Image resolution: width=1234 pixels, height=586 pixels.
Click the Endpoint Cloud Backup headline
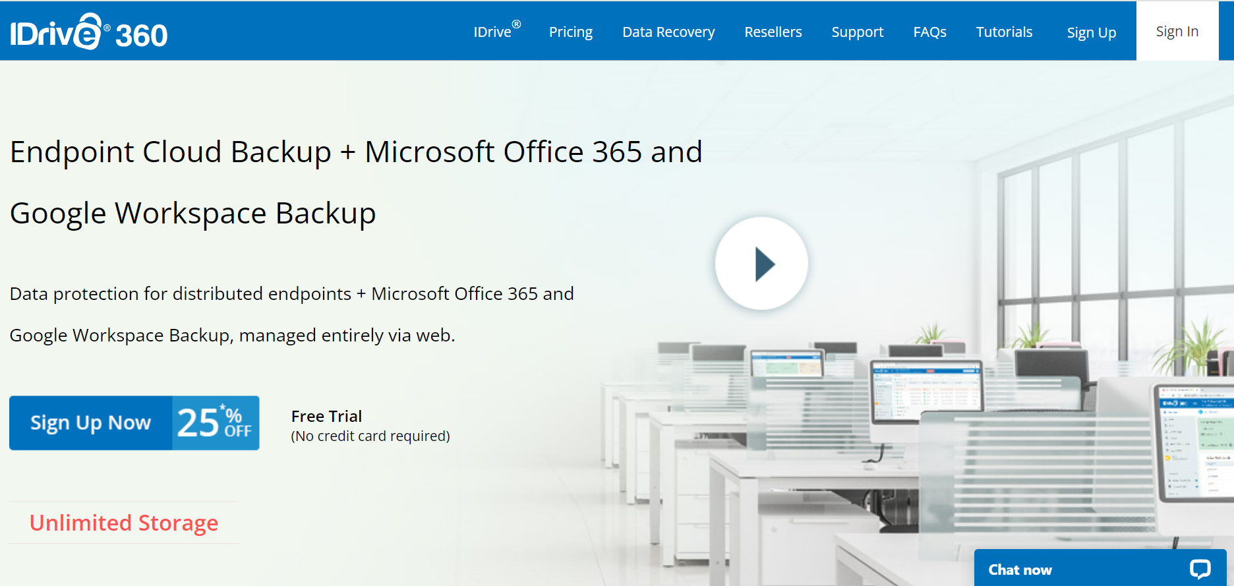(356, 183)
